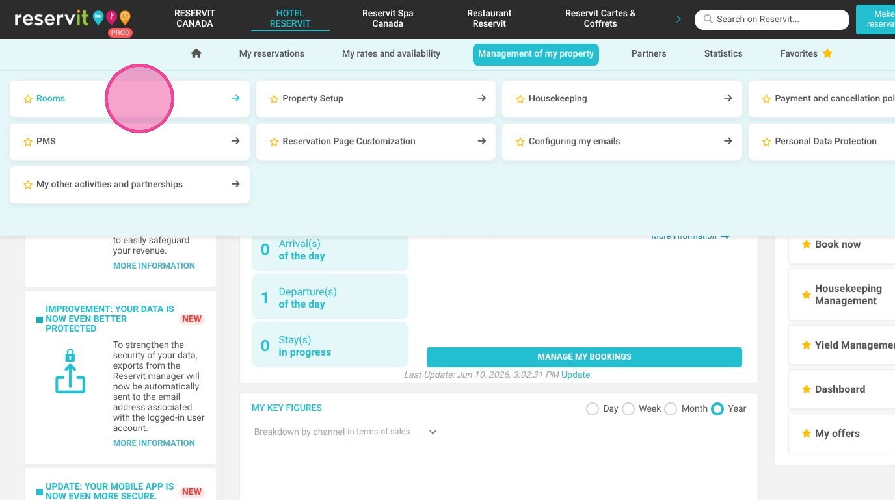Favorite the Housekeeping card star

click(x=520, y=99)
